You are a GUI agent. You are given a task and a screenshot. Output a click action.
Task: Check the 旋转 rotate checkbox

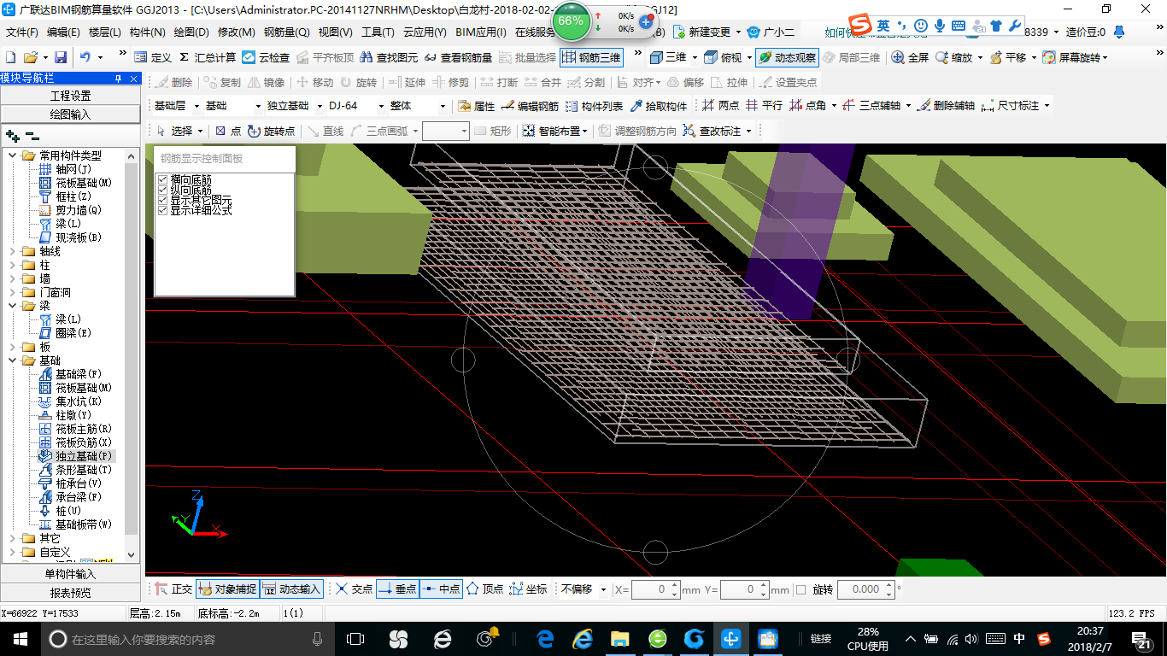800,589
